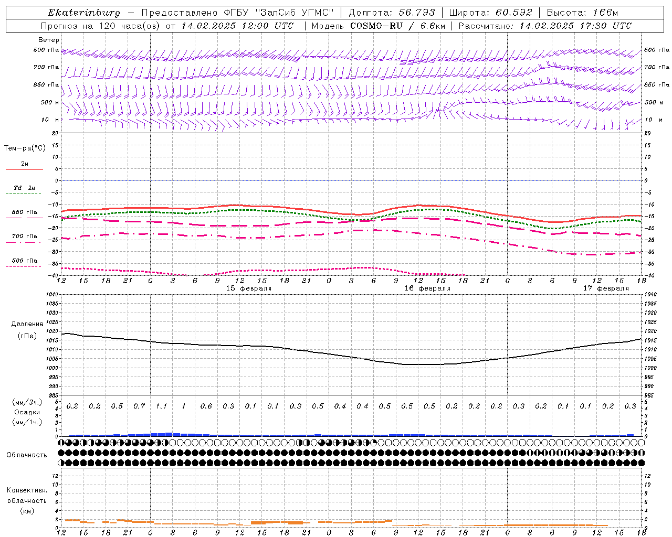Click the Широта: 60.592 value
The width and height of the screenshot is (672, 537).
coord(490,13)
